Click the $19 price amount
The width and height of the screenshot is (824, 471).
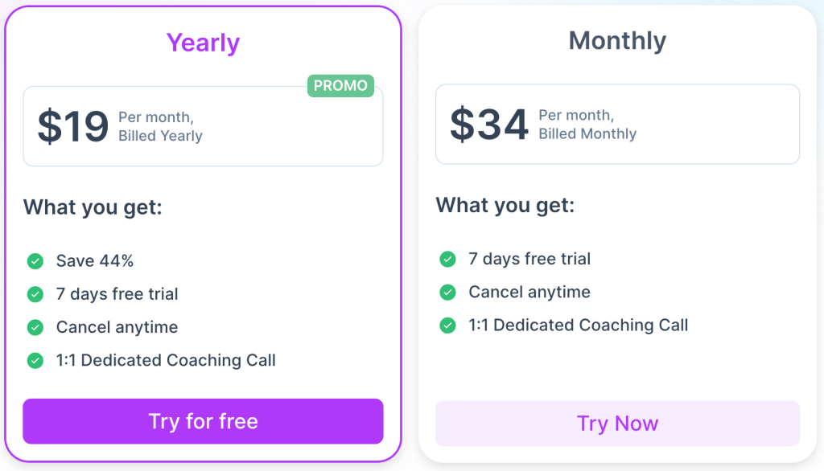tap(72, 126)
